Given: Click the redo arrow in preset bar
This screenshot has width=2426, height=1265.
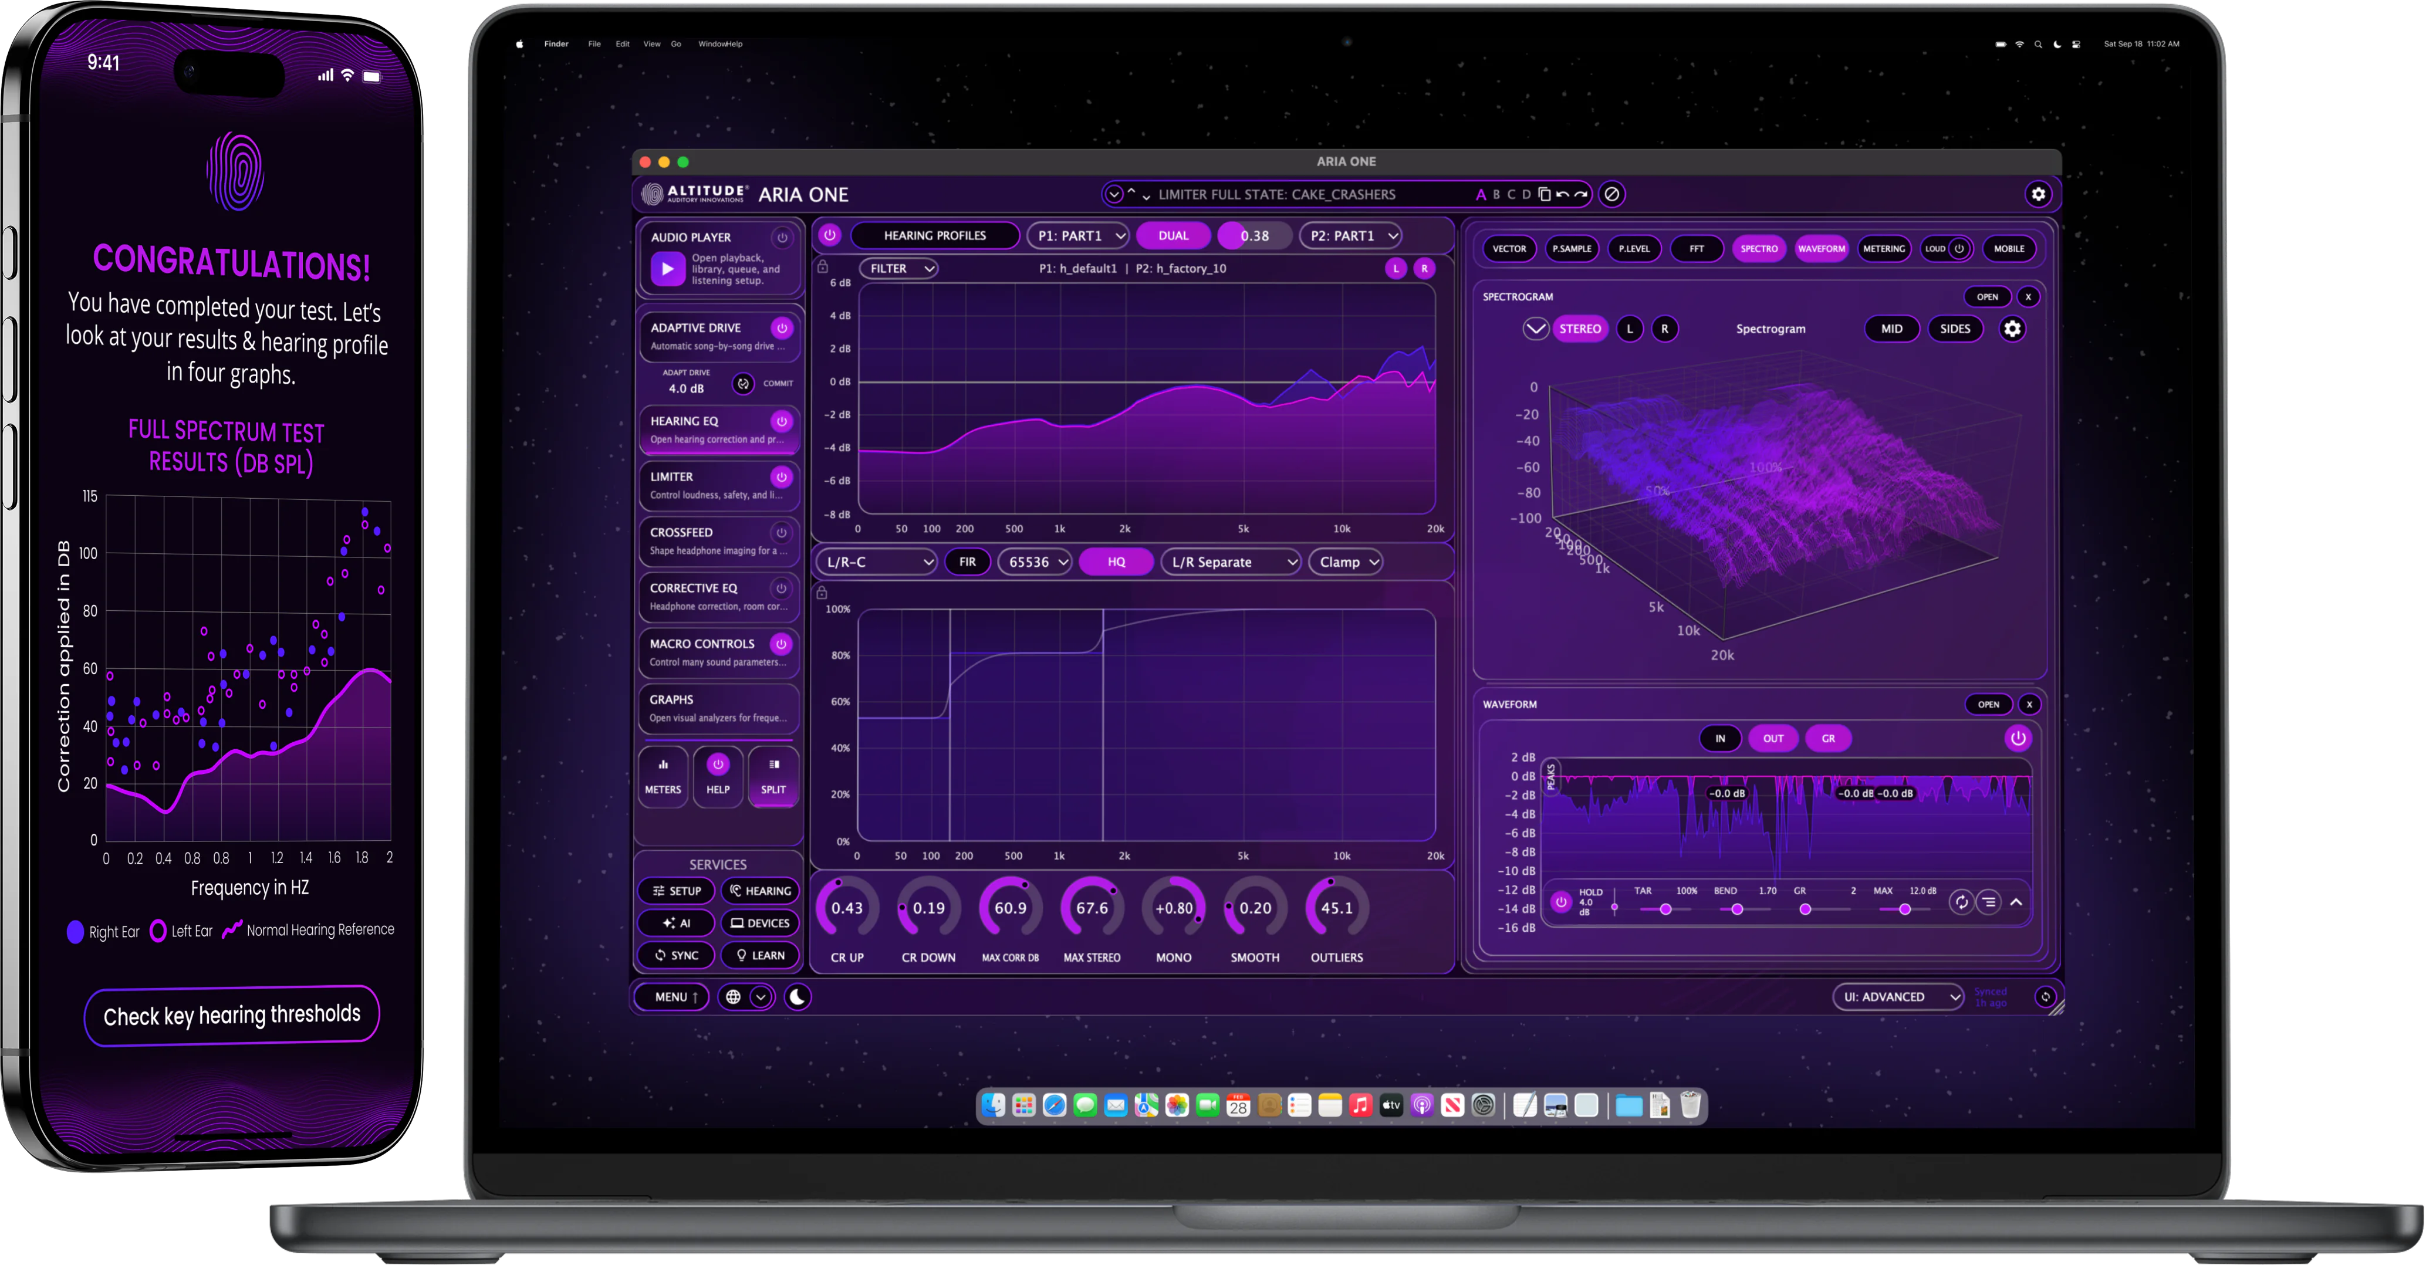Looking at the screenshot, I should click(x=1580, y=194).
